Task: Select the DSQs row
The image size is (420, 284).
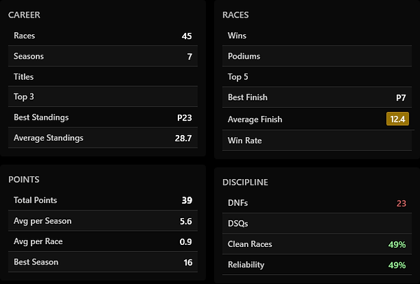Action: pos(317,224)
